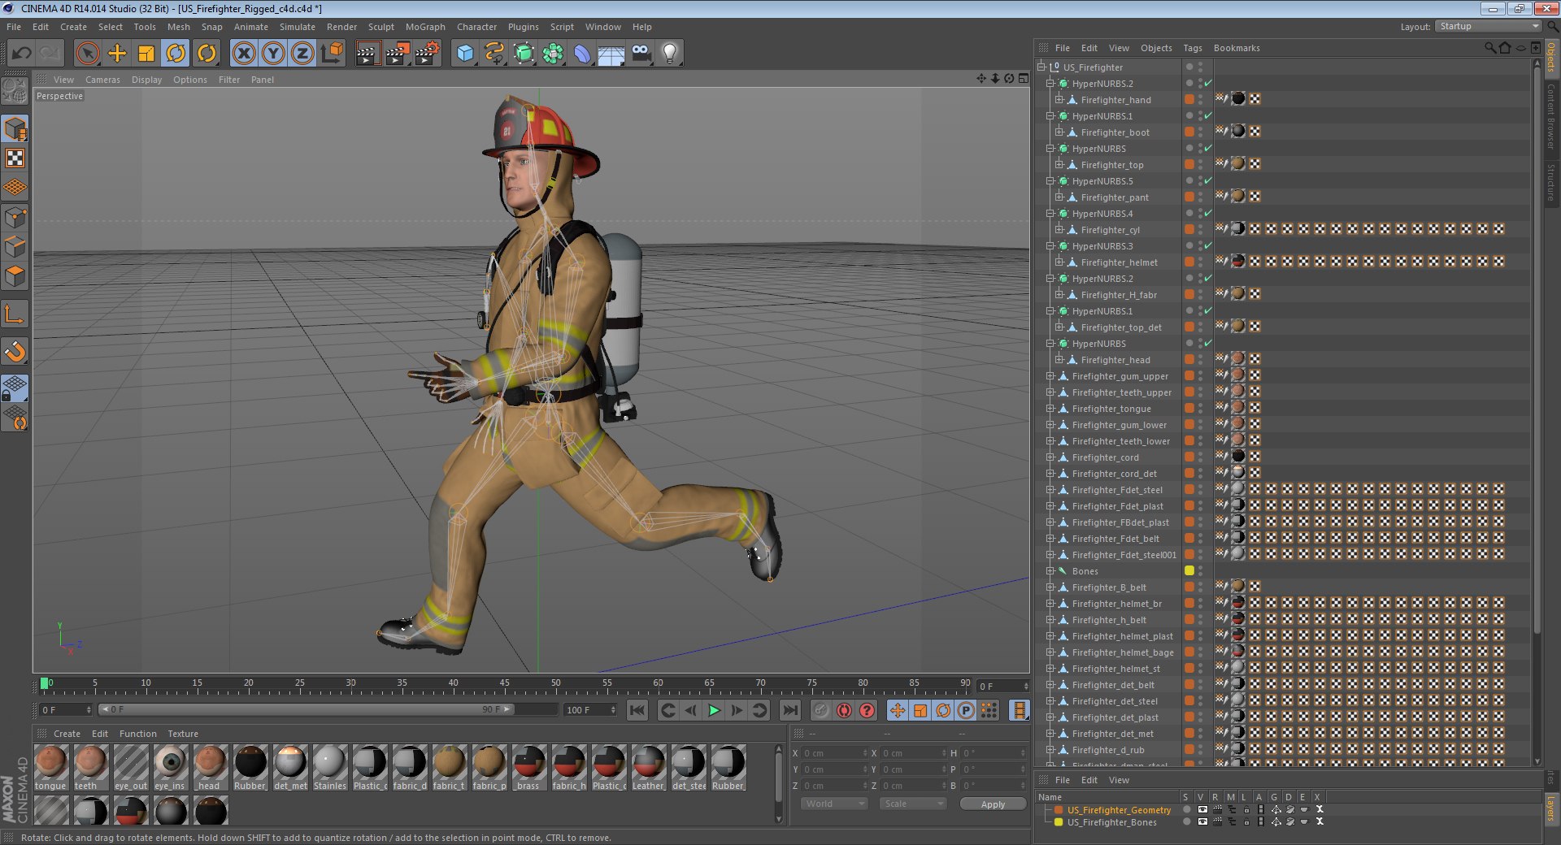Add a HyperNURBS generator icon

[x=524, y=54]
